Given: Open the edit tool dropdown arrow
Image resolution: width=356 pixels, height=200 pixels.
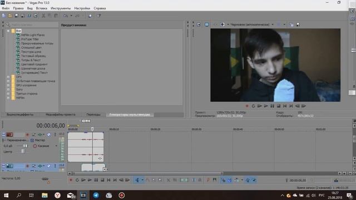Looking at the screenshot, I should click(142, 180).
